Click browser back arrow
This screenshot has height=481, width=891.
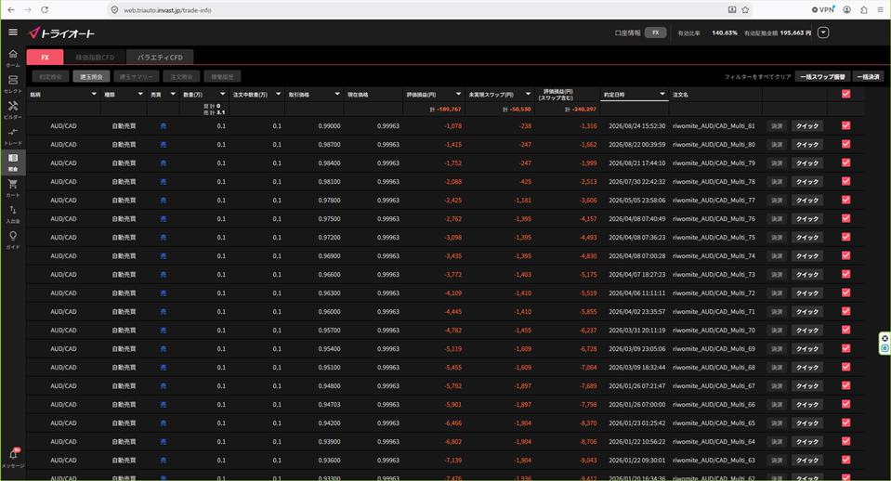11,9
